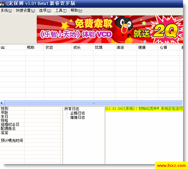
Task: Open the 工具 menu
Action: (61, 10)
